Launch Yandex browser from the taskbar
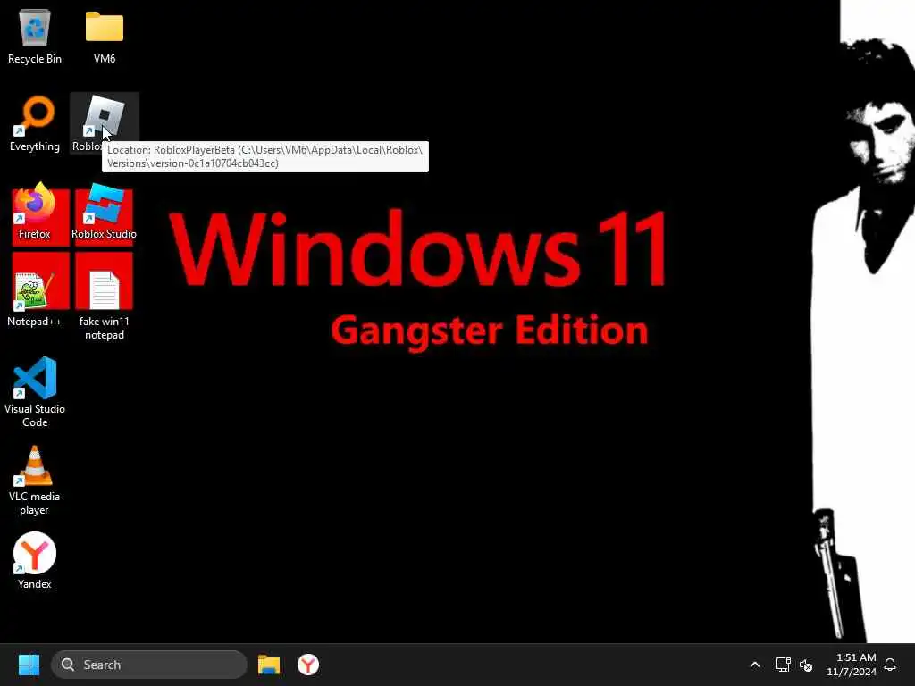The image size is (915, 686). 308,665
